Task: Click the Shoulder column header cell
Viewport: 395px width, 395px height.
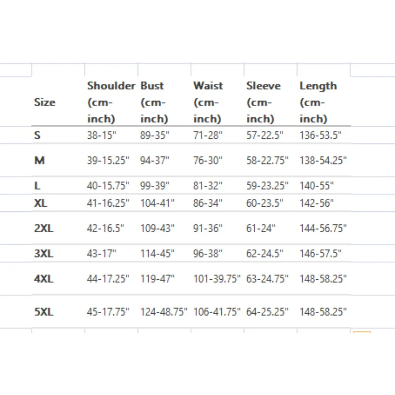Action: (x=111, y=102)
